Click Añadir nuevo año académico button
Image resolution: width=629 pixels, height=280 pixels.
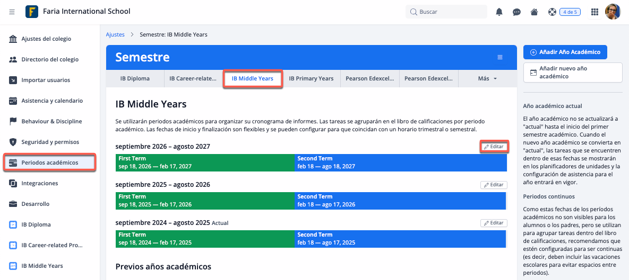point(572,73)
